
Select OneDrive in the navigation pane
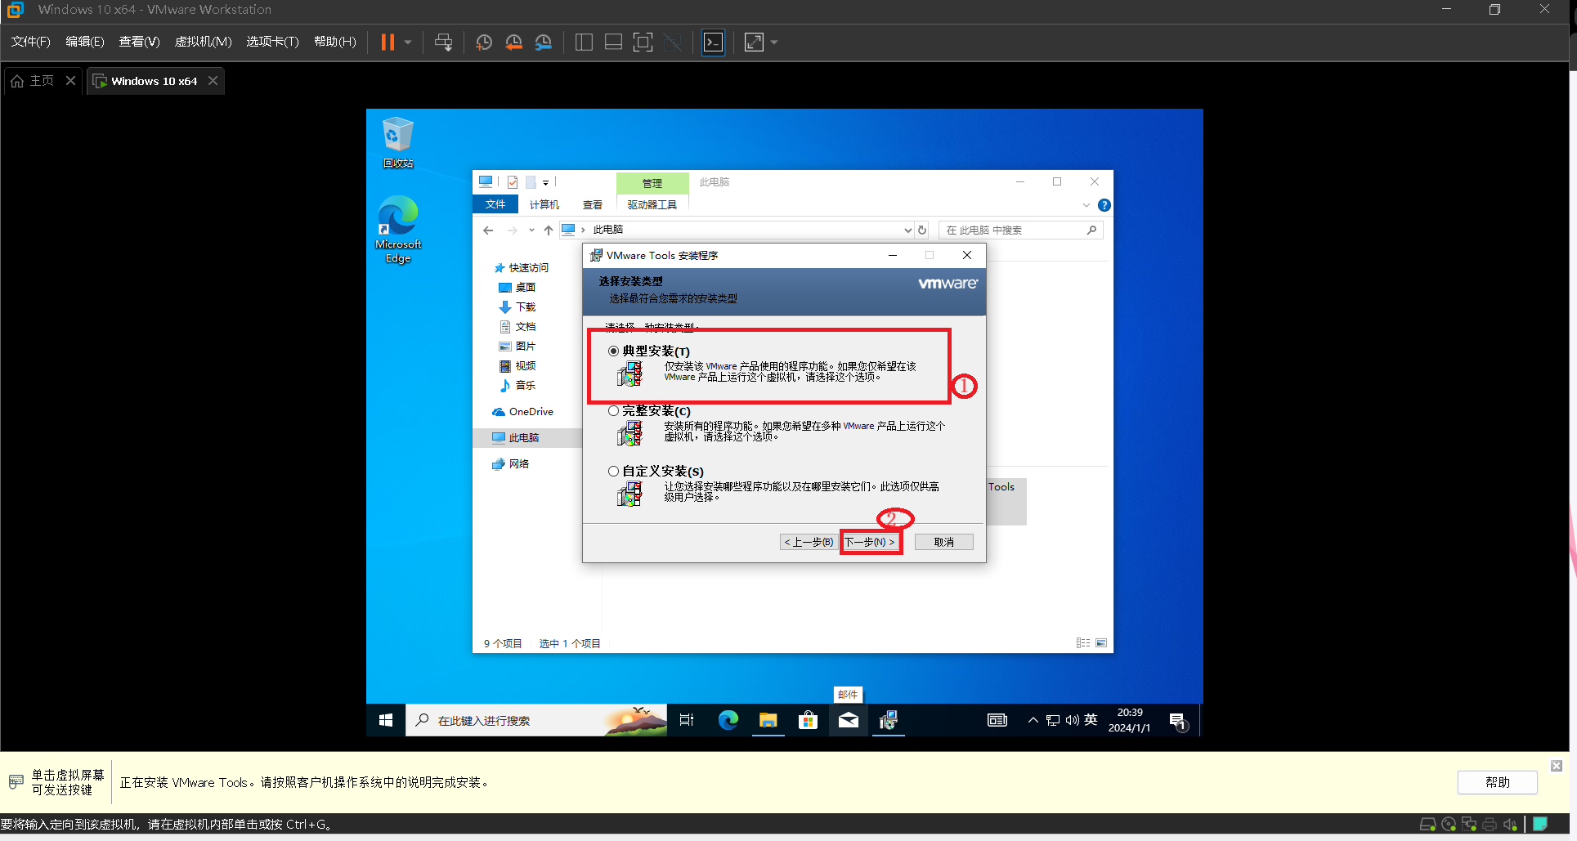point(531,411)
